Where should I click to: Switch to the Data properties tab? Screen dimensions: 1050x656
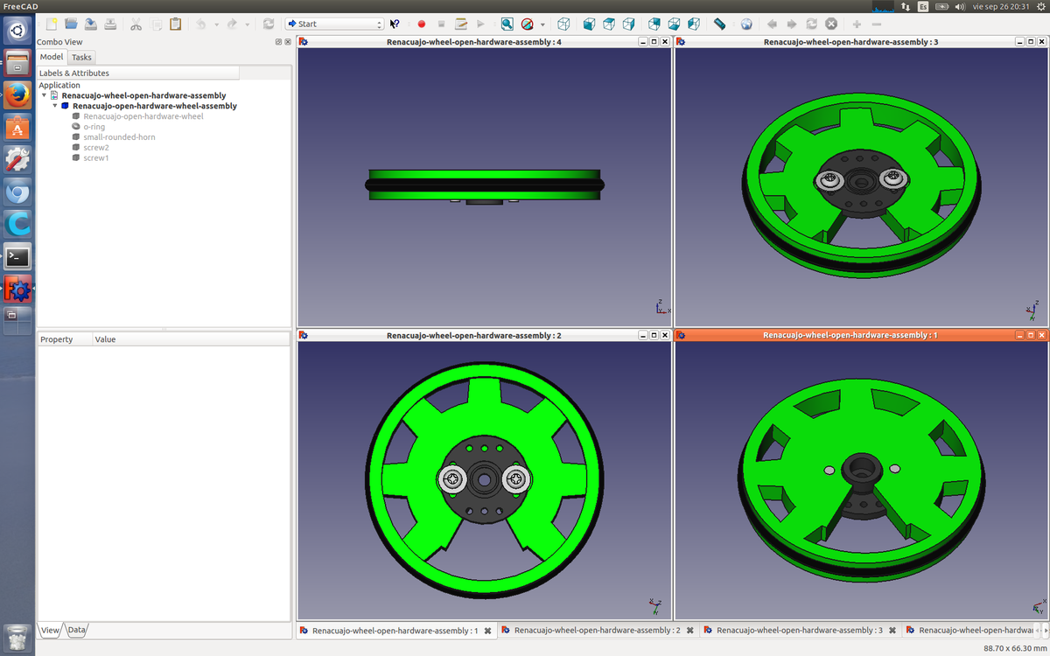pyautogui.click(x=77, y=630)
